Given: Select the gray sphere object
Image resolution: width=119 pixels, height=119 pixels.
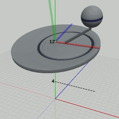Looking at the screenshot, I should pyautogui.click(x=92, y=16).
